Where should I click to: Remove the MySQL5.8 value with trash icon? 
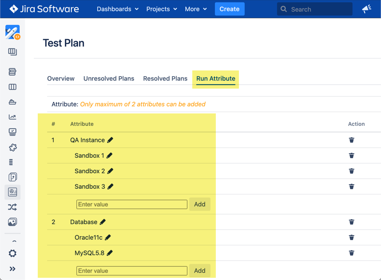pos(352,253)
